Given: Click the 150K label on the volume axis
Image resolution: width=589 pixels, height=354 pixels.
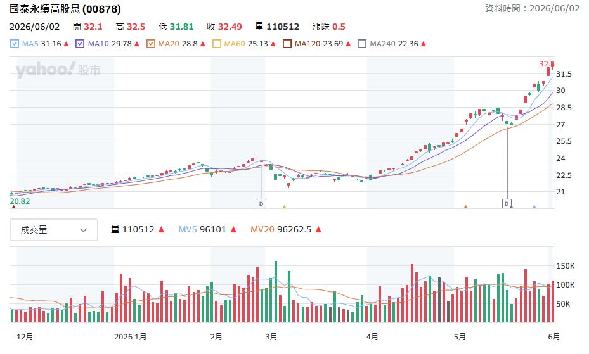Looking at the screenshot, I should tap(566, 266).
